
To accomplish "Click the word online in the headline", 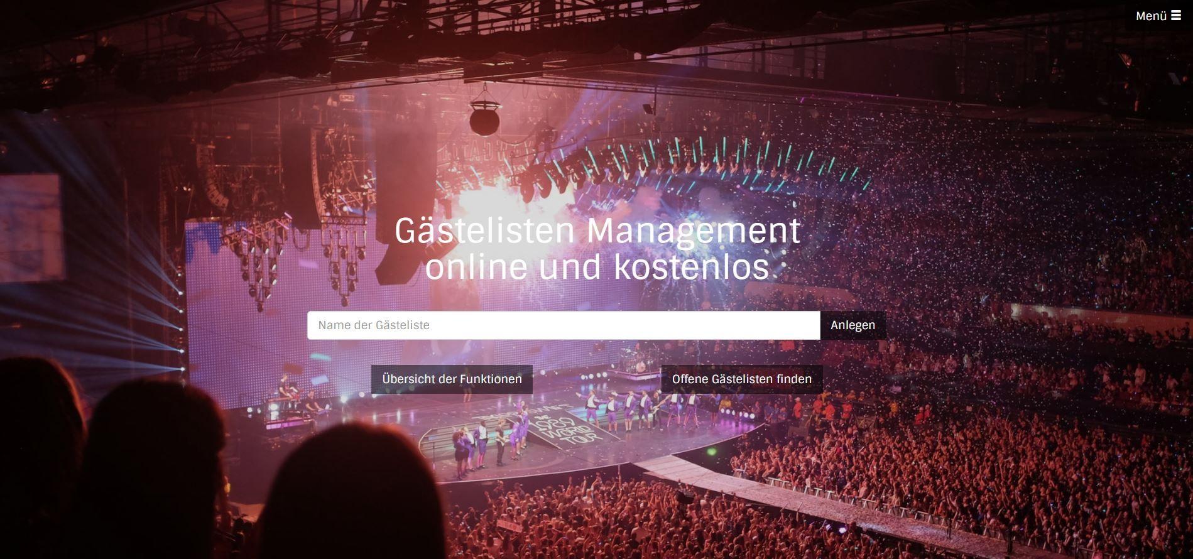I will (x=477, y=266).
